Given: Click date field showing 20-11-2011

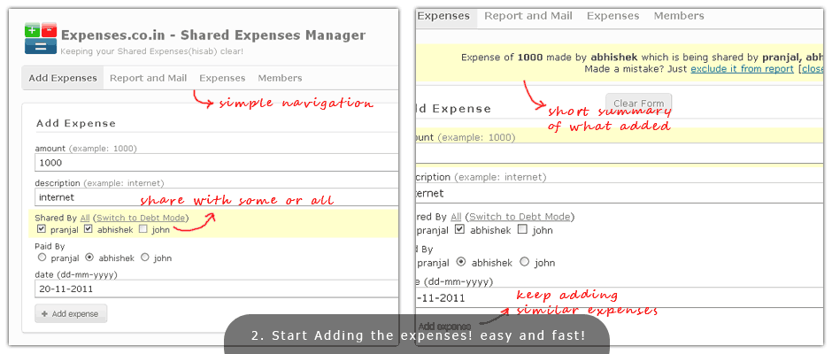Looking at the screenshot, I should click(217, 289).
